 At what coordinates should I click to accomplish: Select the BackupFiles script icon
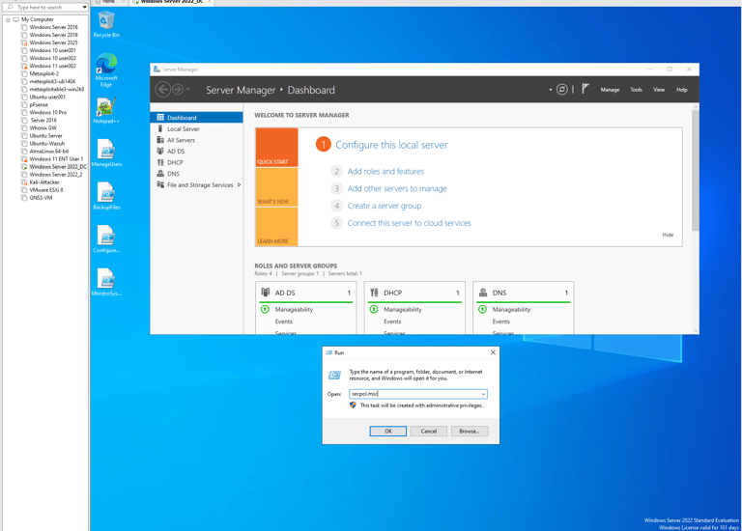point(106,196)
